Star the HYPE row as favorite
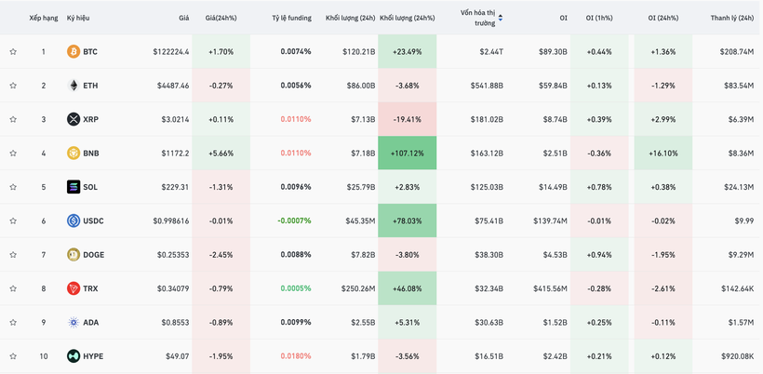Image resolution: width=763 pixels, height=374 pixels. coord(13,356)
